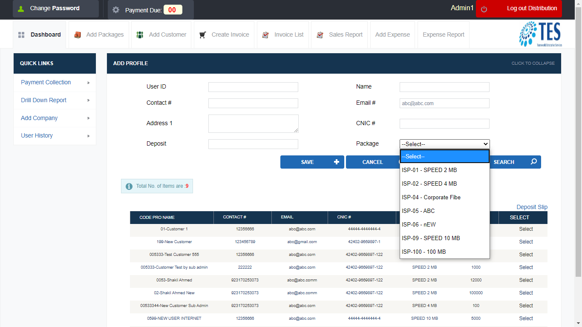Click the Sales Report checklist icon
The image size is (582, 327).
(x=320, y=35)
